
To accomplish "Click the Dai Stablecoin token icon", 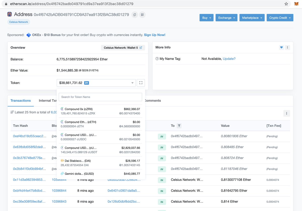I will point(62,161).
